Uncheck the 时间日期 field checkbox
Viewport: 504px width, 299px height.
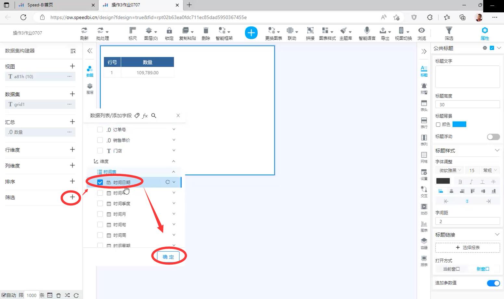(100, 182)
